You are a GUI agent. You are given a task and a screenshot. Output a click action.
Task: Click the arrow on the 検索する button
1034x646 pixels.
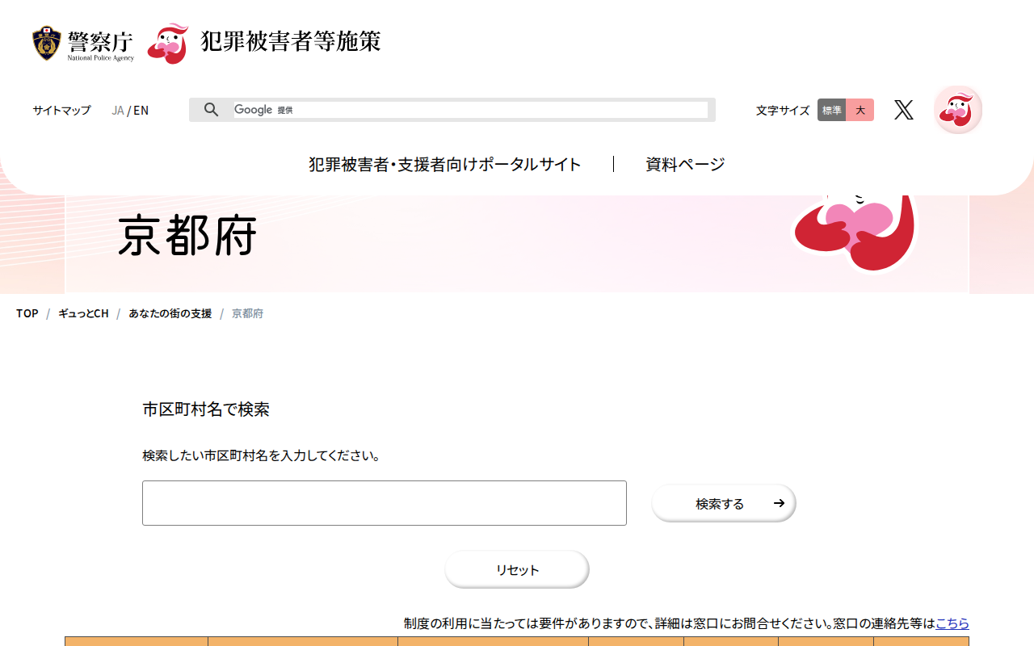[x=779, y=503]
